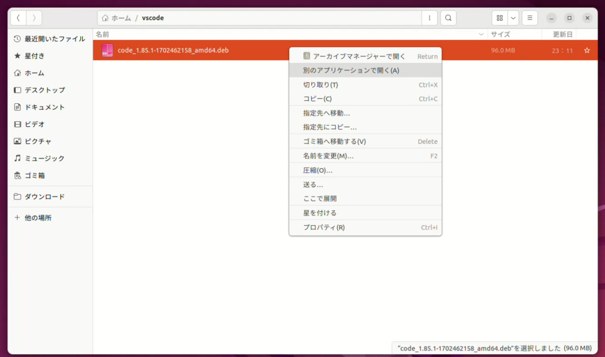Image resolution: width=605 pixels, height=357 pixels.
Task: Select 星付き in sidebar
Action: [x=50, y=56]
